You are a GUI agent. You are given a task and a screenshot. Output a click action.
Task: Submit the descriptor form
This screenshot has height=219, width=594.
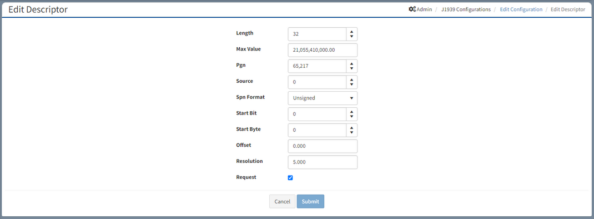click(x=311, y=202)
